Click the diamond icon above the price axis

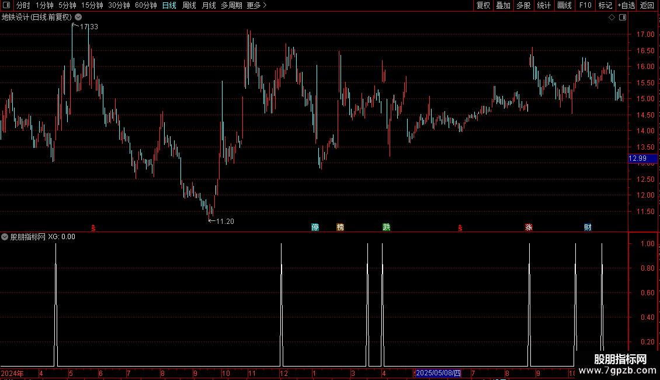612,18
